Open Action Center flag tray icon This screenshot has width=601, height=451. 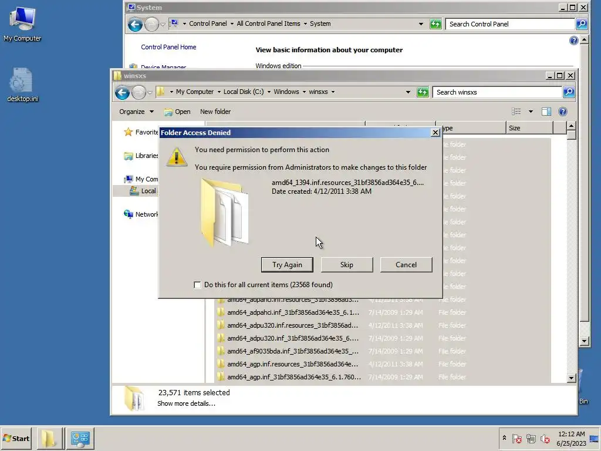tap(516, 438)
